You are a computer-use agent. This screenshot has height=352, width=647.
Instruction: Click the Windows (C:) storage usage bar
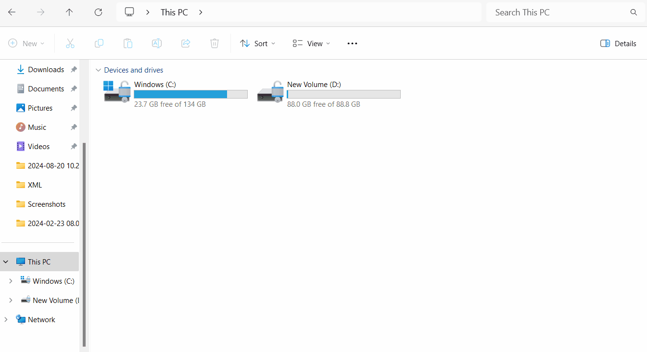click(190, 94)
